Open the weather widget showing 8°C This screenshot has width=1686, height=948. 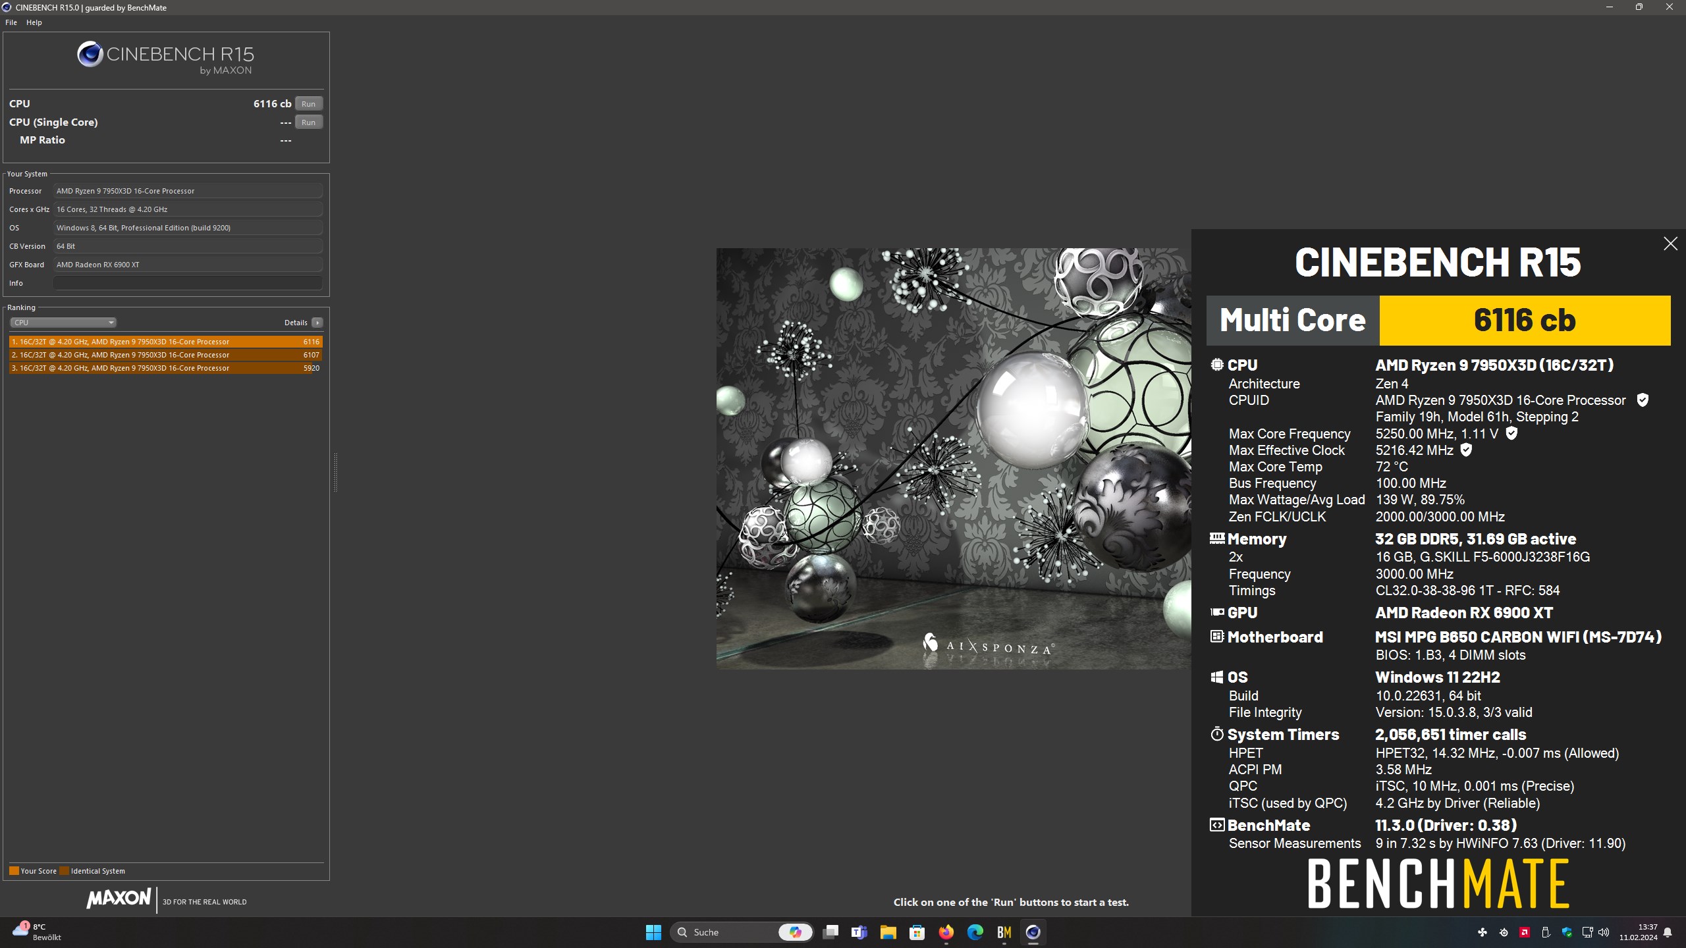coord(37,932)
